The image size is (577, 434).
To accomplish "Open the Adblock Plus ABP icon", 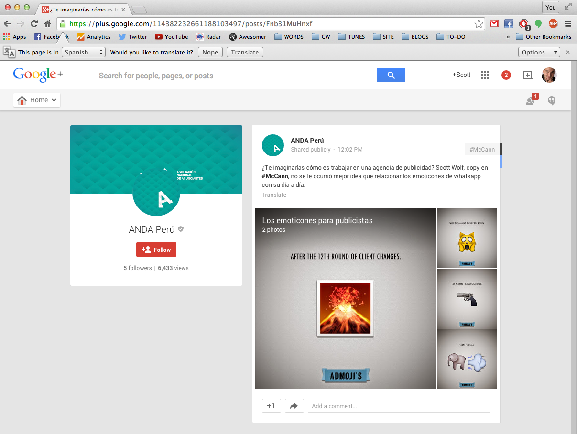I will [553, 23].
